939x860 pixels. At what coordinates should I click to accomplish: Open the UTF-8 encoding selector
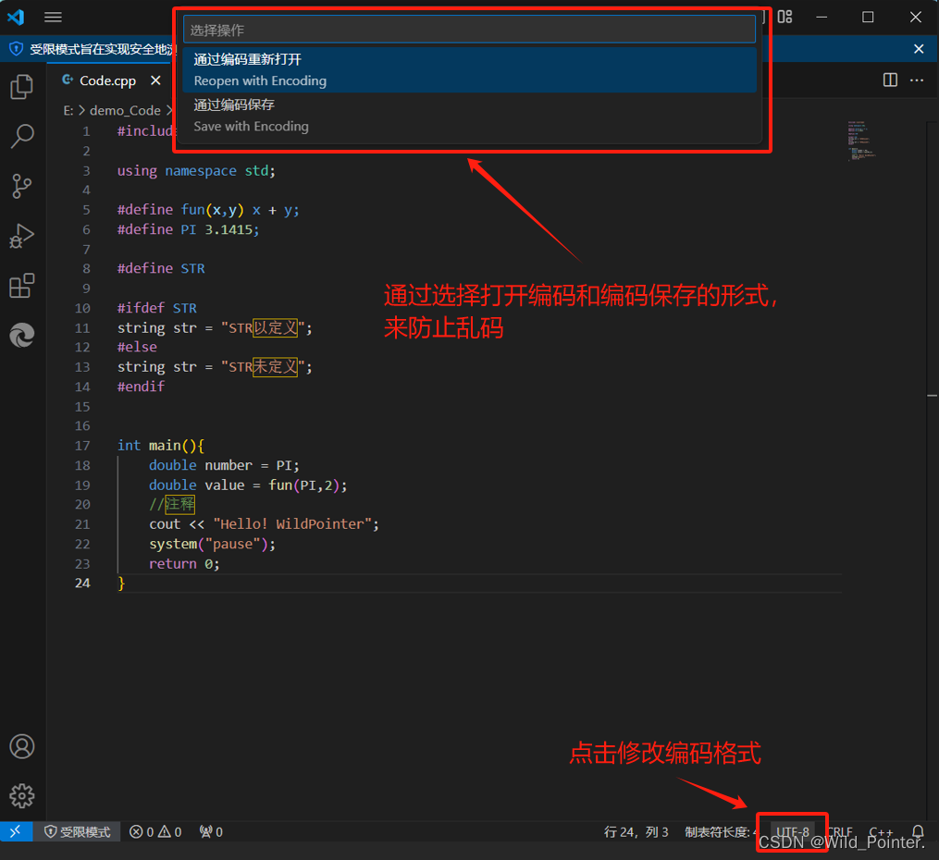pos(792,831)
